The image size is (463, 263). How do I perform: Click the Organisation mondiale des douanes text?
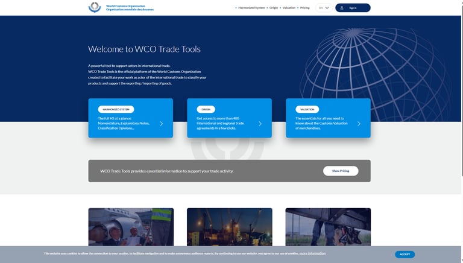click(x=130, y=10)
